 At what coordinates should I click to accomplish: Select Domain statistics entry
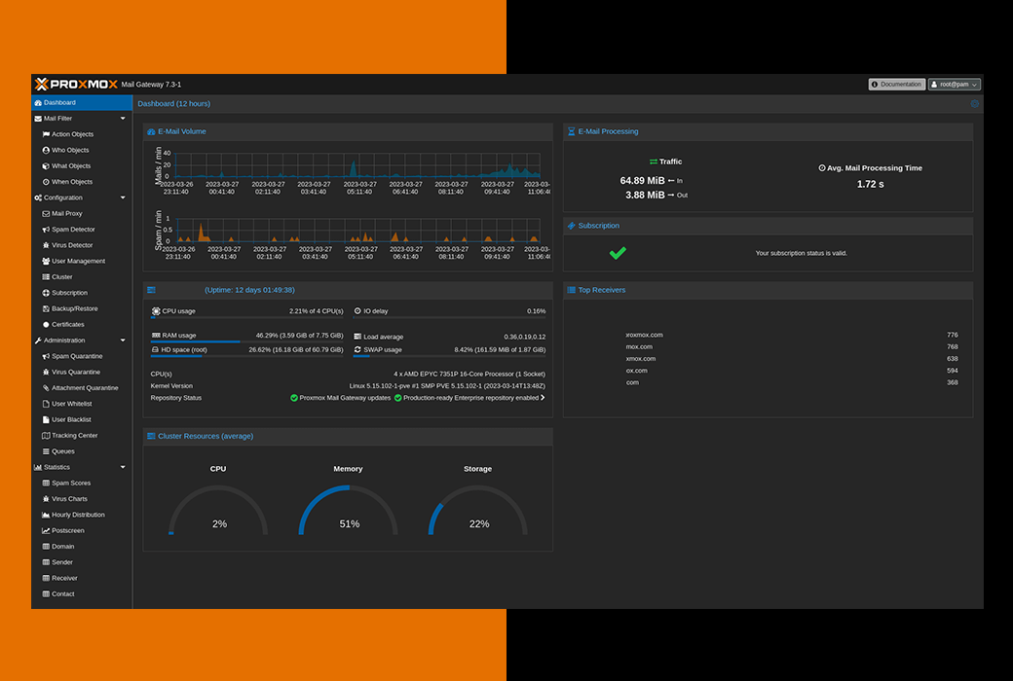82,547
